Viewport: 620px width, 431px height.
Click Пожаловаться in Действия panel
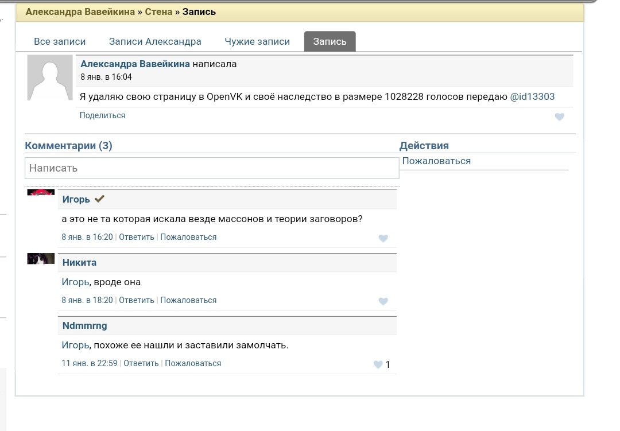[x=436, y=161]
